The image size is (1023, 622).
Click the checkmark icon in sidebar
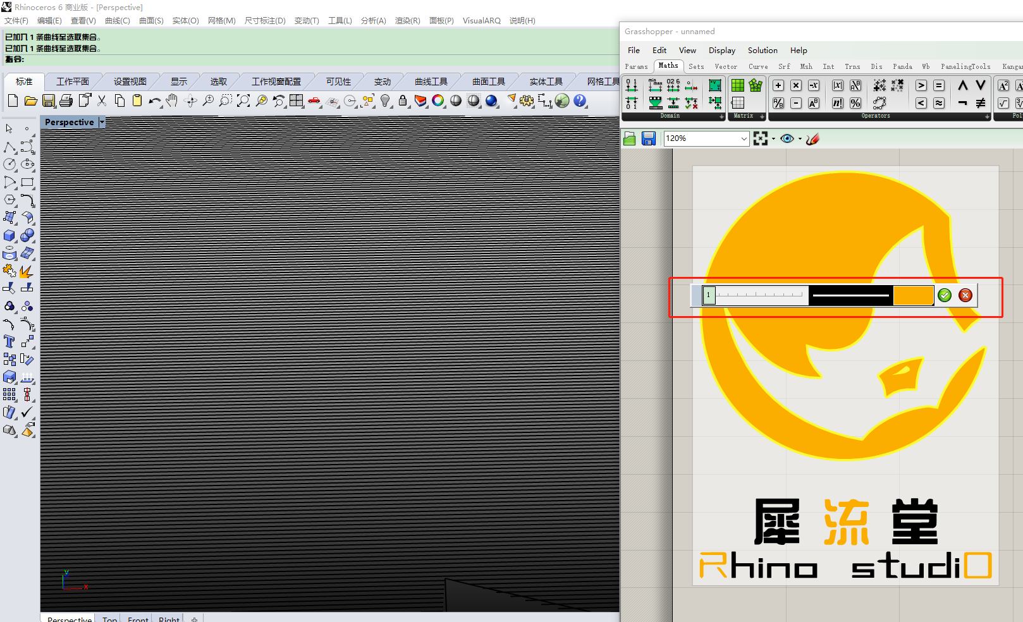pyautogui.click(x=27, y=412)
